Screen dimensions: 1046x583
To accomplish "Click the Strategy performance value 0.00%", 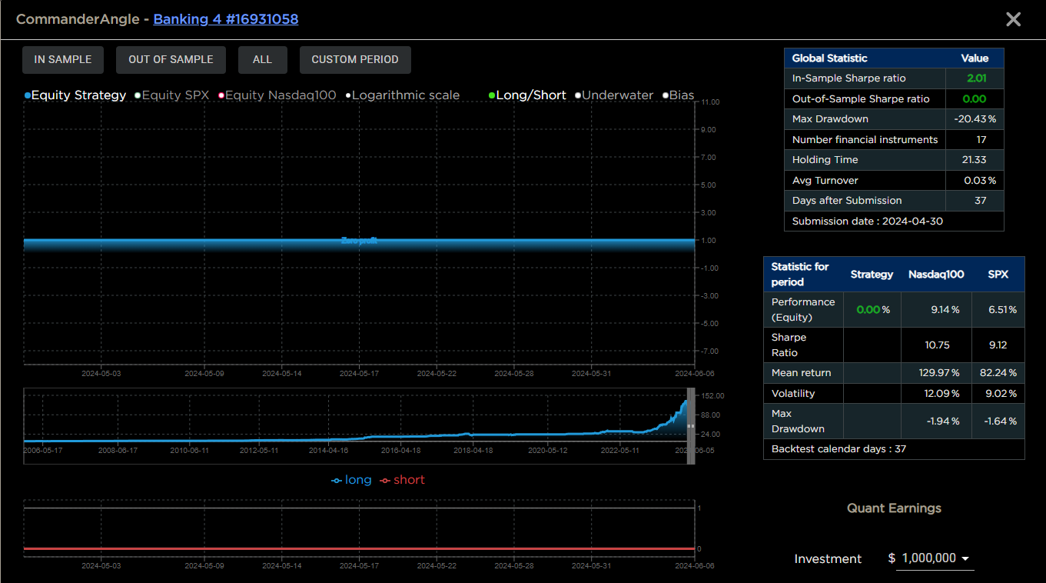I will tap(872, 310).
